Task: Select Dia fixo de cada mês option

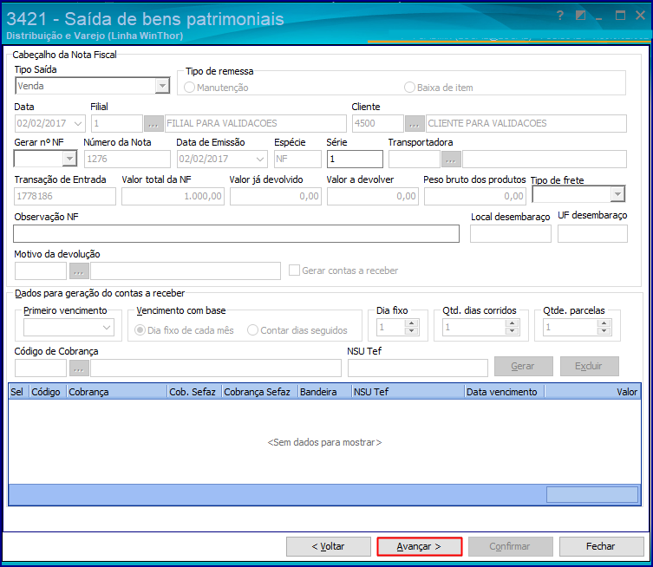Action: (140, 330)
